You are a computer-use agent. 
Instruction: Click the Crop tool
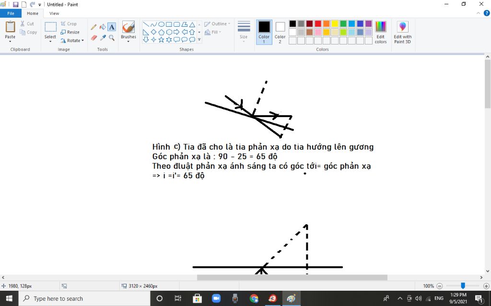point(69,24)
